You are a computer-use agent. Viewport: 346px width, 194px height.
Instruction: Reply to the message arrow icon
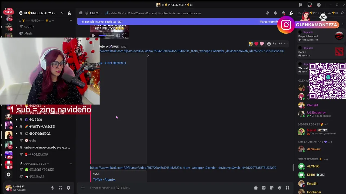point(274,44)
